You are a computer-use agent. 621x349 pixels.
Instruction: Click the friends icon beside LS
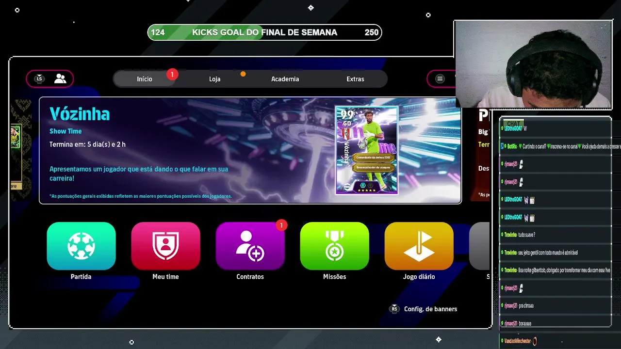tap(60, 79)
